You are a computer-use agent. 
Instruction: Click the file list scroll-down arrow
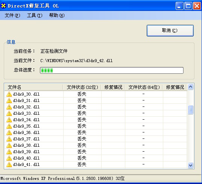191,165
